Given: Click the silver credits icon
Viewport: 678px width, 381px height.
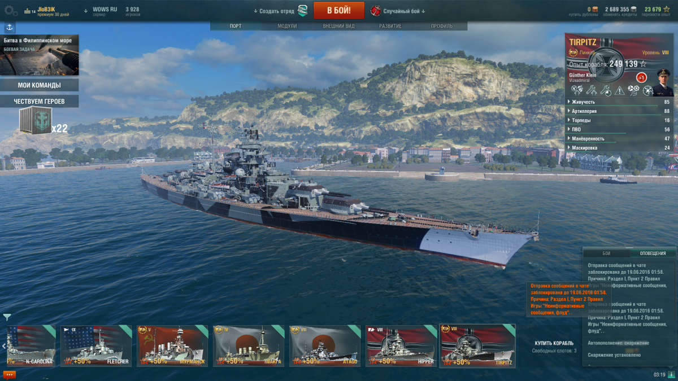Looking at the screenshot, I should (634, 9).
